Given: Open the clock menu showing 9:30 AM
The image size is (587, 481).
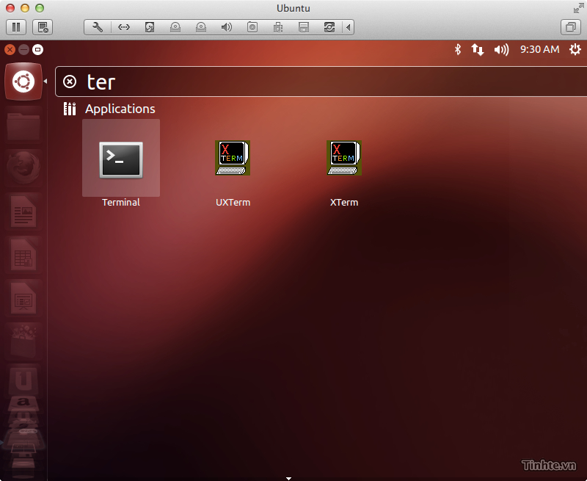Looking at the screenshot, I should point(539,49).
